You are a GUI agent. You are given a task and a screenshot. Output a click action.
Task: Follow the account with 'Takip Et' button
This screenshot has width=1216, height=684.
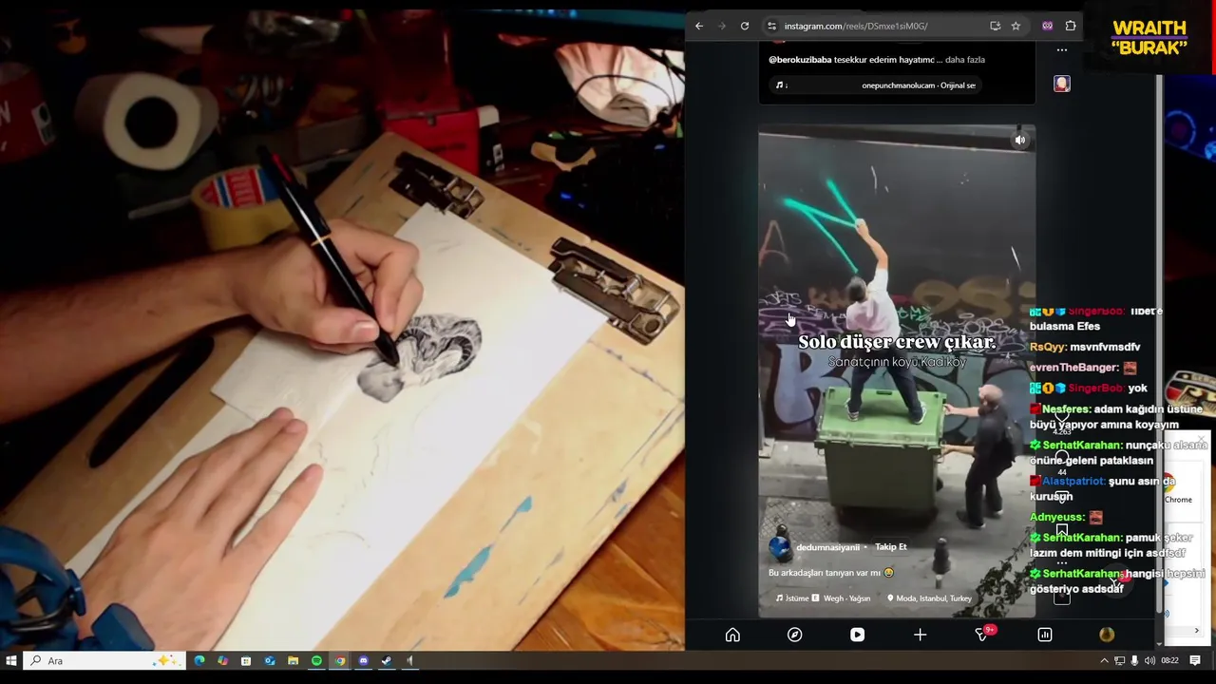(891, 547)
